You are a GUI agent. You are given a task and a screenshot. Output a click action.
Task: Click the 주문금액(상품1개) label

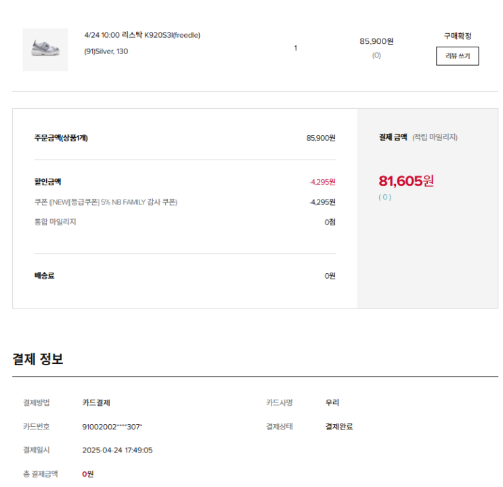[61, 138]
